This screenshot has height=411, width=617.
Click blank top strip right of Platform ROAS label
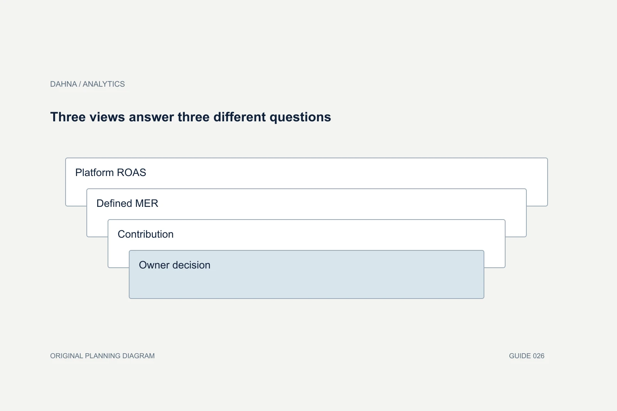pos(347,173)
